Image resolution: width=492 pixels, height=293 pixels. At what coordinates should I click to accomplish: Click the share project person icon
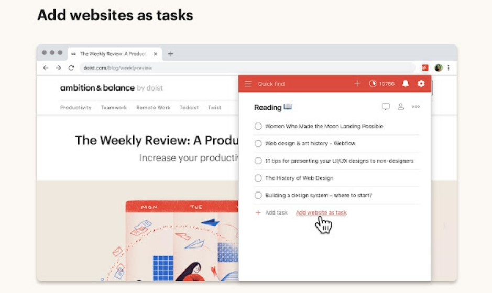pos(401,107)
